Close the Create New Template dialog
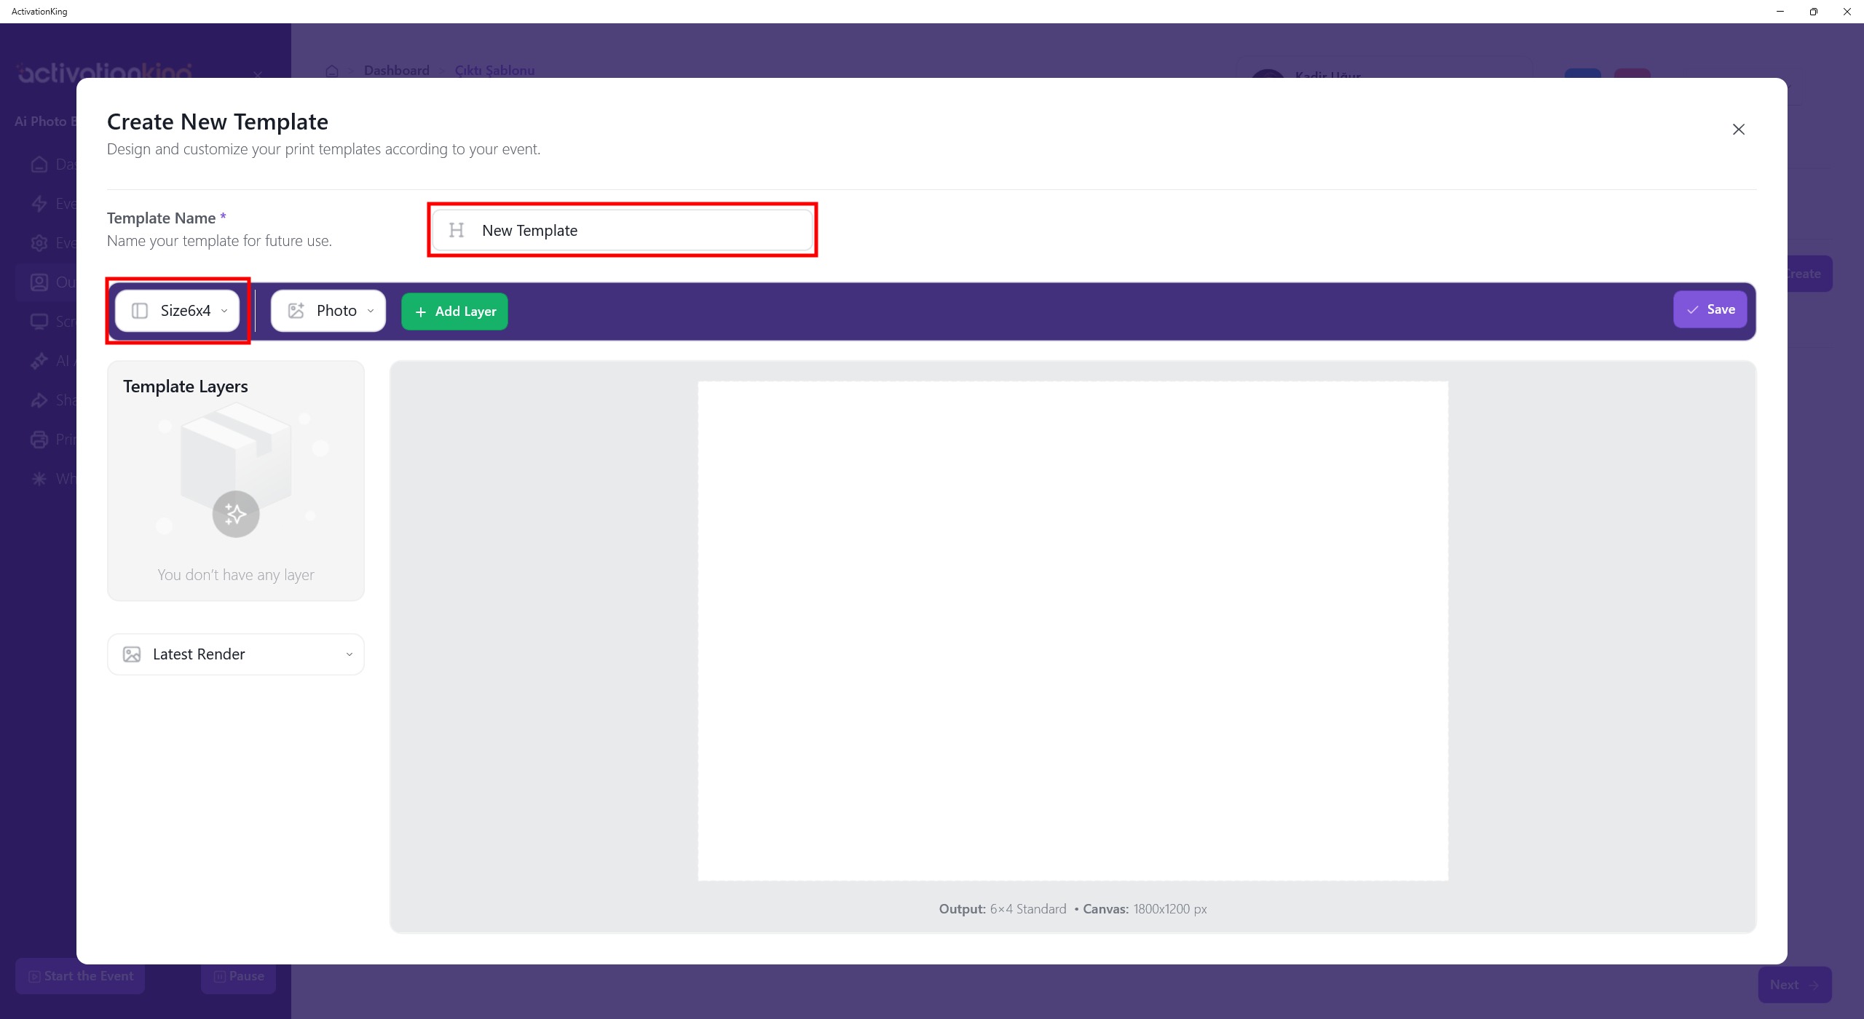The image size is (1864, 1019). tap(1738, 130)
